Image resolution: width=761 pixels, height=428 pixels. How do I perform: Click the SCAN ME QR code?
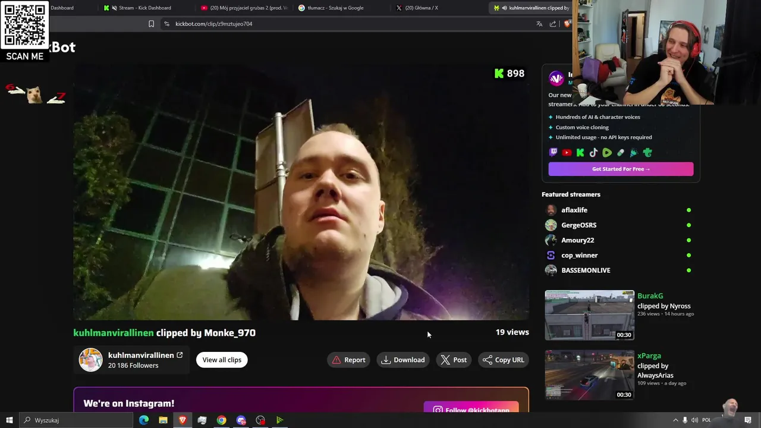pos(24,25)
